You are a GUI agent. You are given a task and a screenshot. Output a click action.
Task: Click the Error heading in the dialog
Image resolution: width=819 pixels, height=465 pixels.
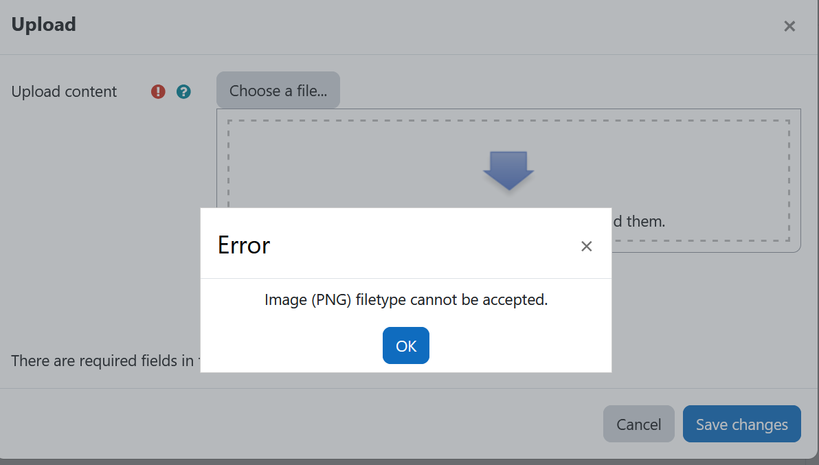[x=244, y=245]
